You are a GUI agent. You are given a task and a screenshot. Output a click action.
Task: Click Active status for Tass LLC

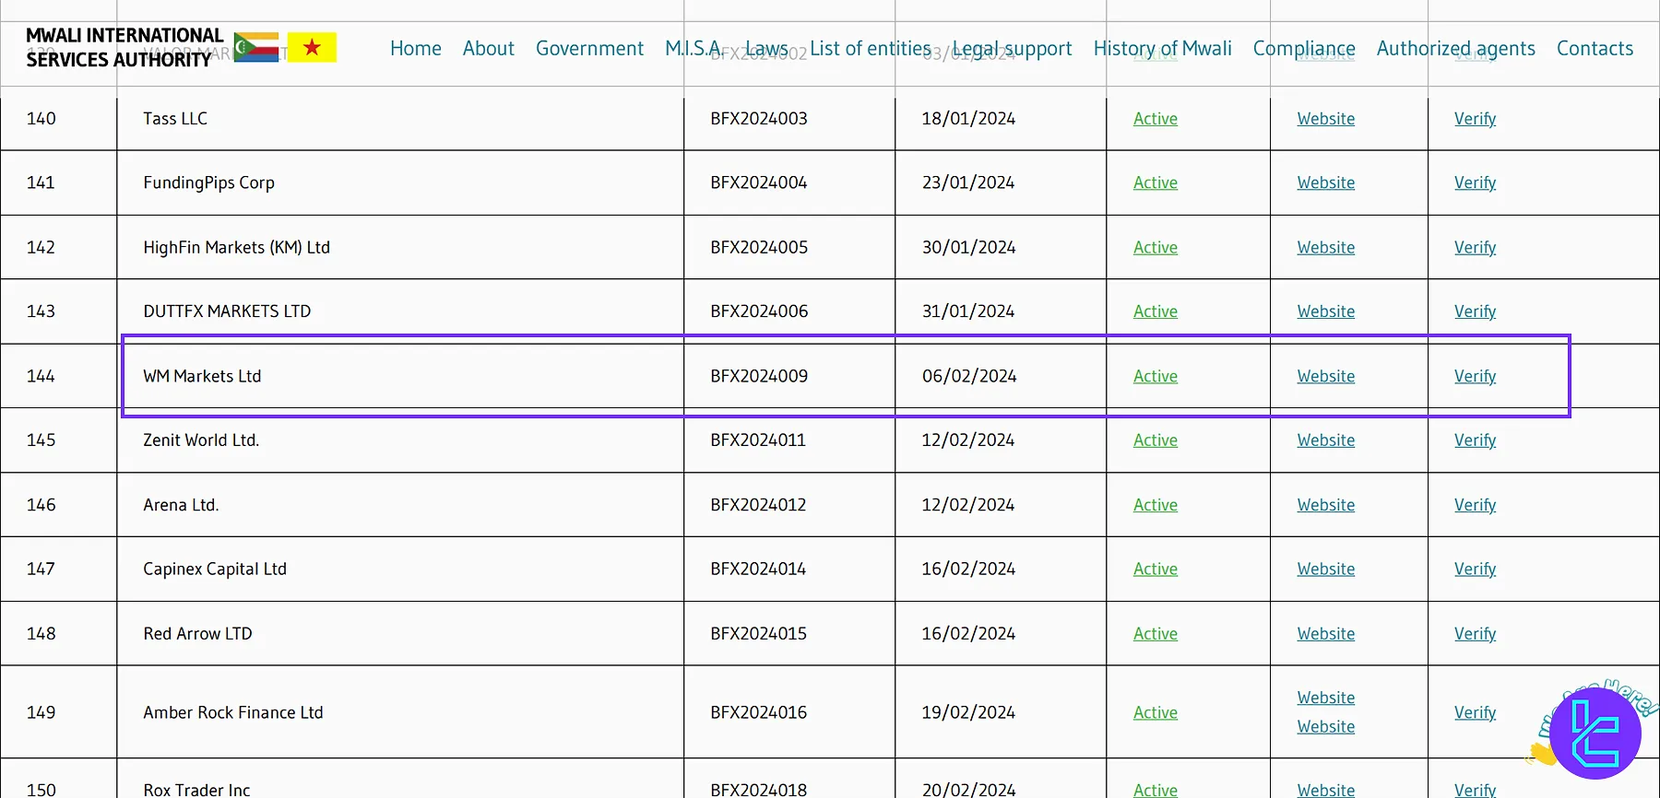coord(1155,119)
